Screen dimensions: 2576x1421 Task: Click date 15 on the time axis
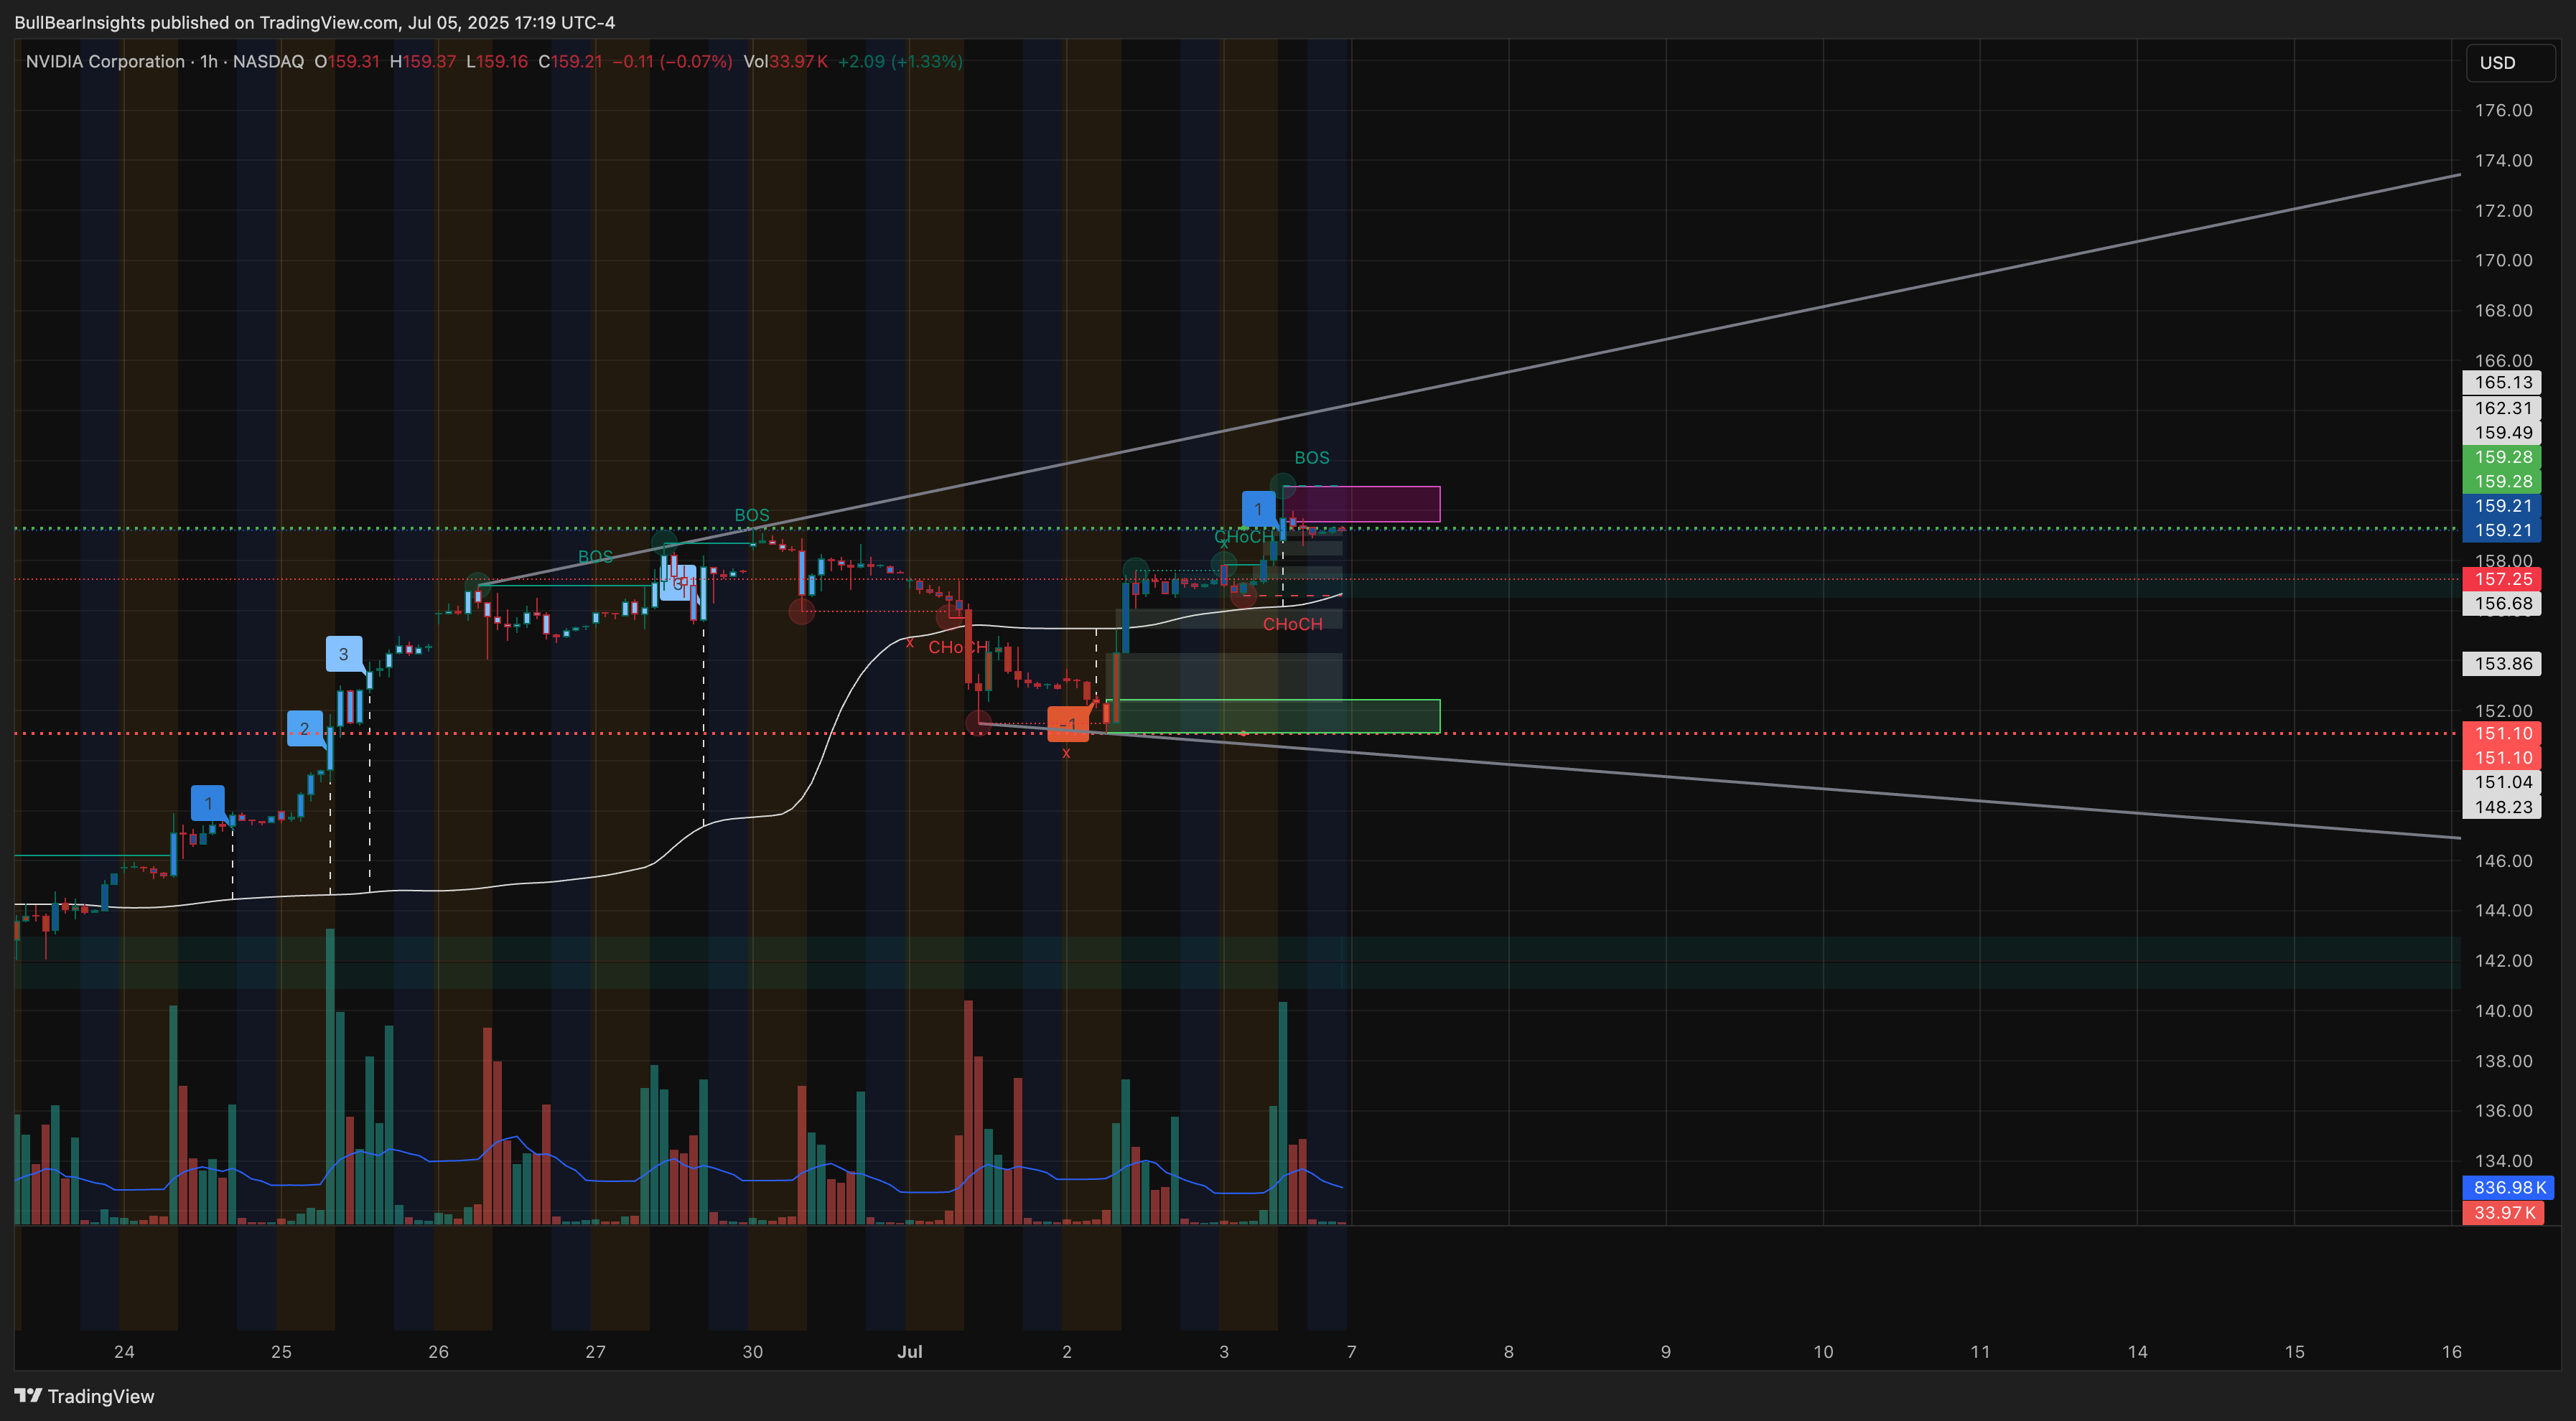coord(2294,1351)
